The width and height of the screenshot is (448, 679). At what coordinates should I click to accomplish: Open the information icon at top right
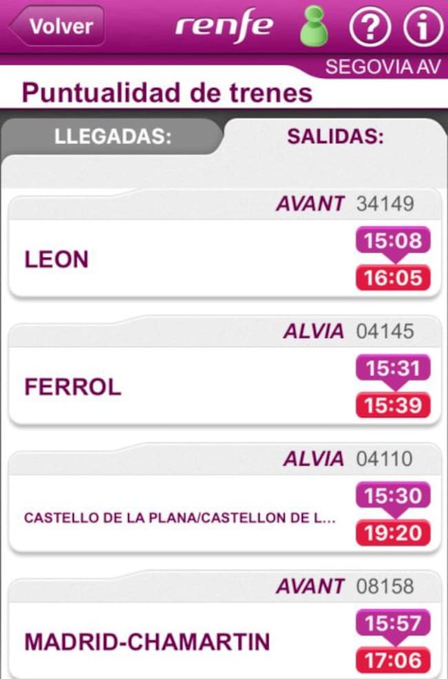tap(422, 26)
